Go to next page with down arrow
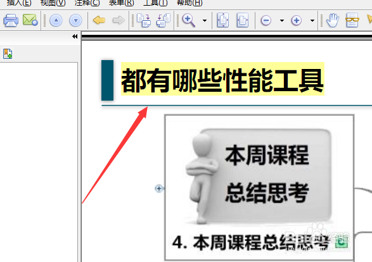The height and width of the screenshot is (262, 372). pos(75,20)
